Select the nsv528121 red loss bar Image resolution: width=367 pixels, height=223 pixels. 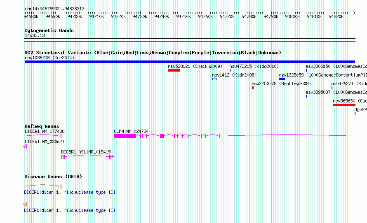[174, 70]
